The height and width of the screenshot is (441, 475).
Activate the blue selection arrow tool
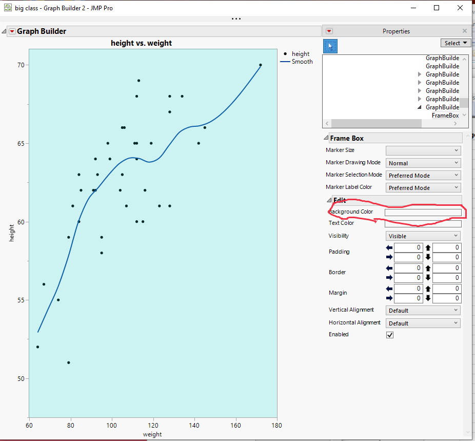point(330,46)
